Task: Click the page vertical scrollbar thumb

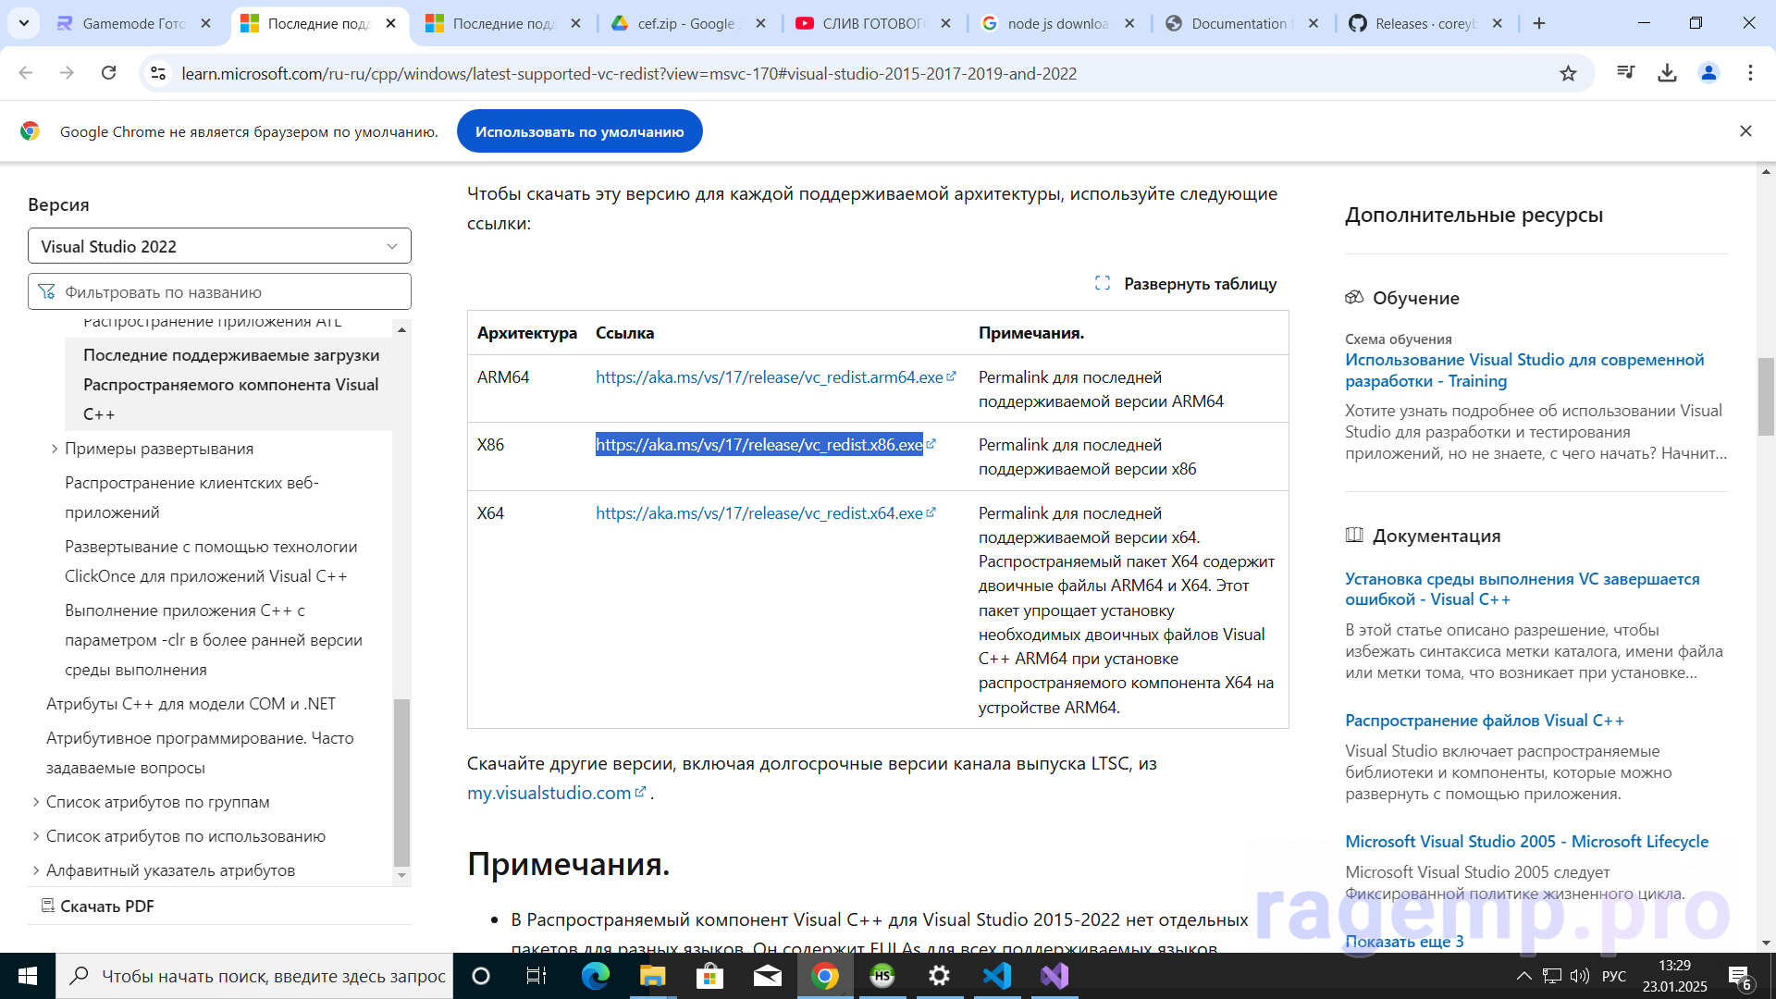Action: [1766, 396]
